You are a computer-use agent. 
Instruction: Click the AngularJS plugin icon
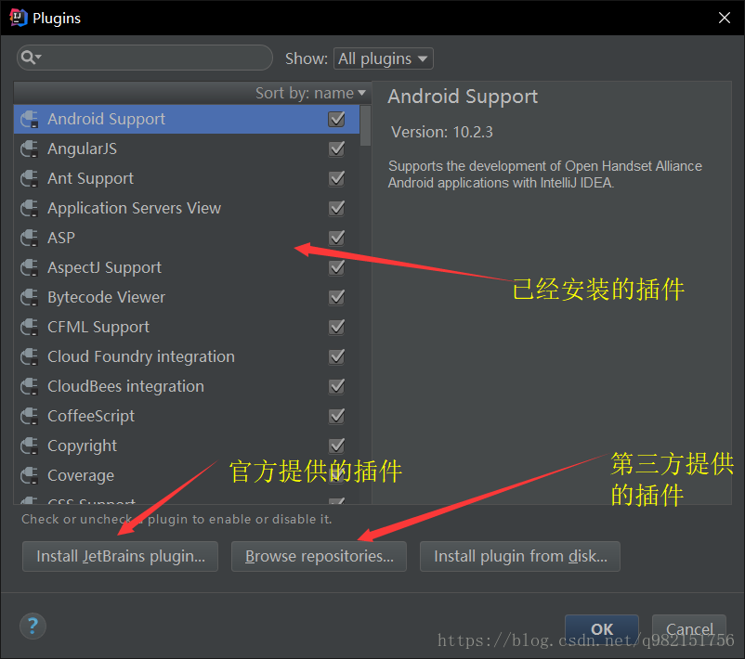coord(30,149)
